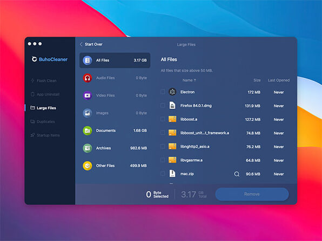
Task: Select the green Documents category icon
Action: coord(88,130)
